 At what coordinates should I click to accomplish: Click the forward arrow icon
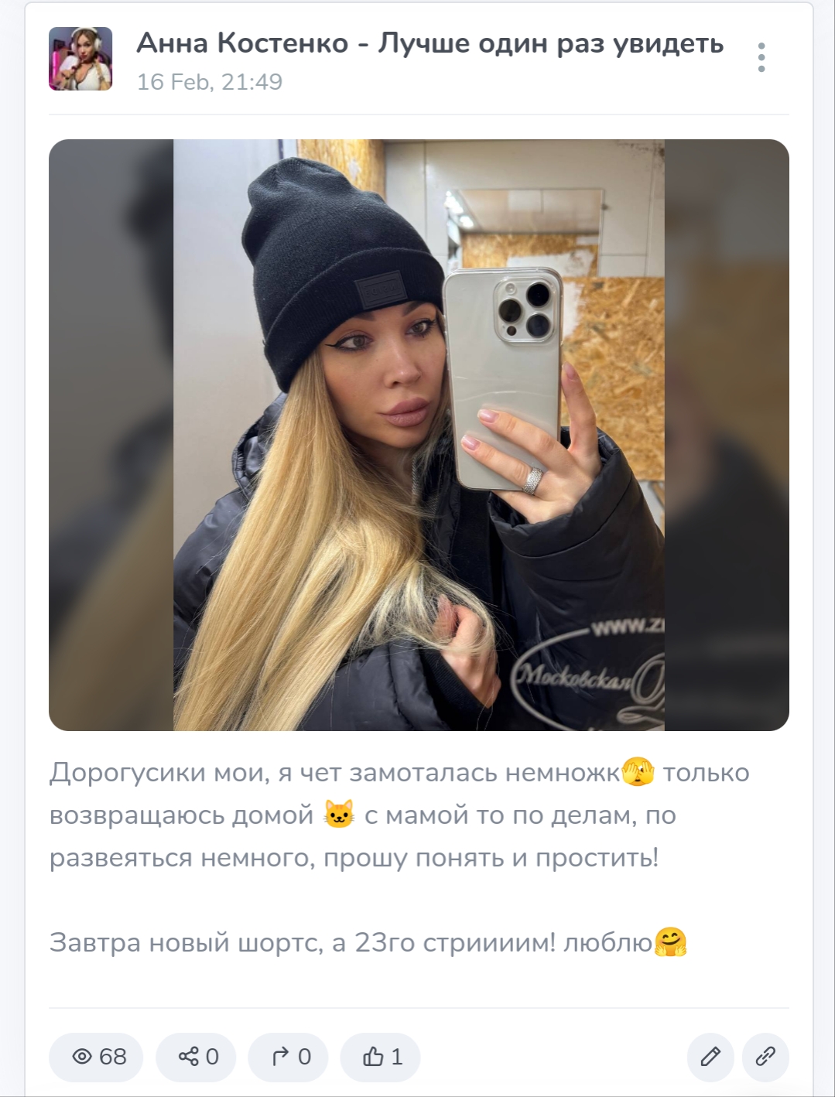[281, 1056]
